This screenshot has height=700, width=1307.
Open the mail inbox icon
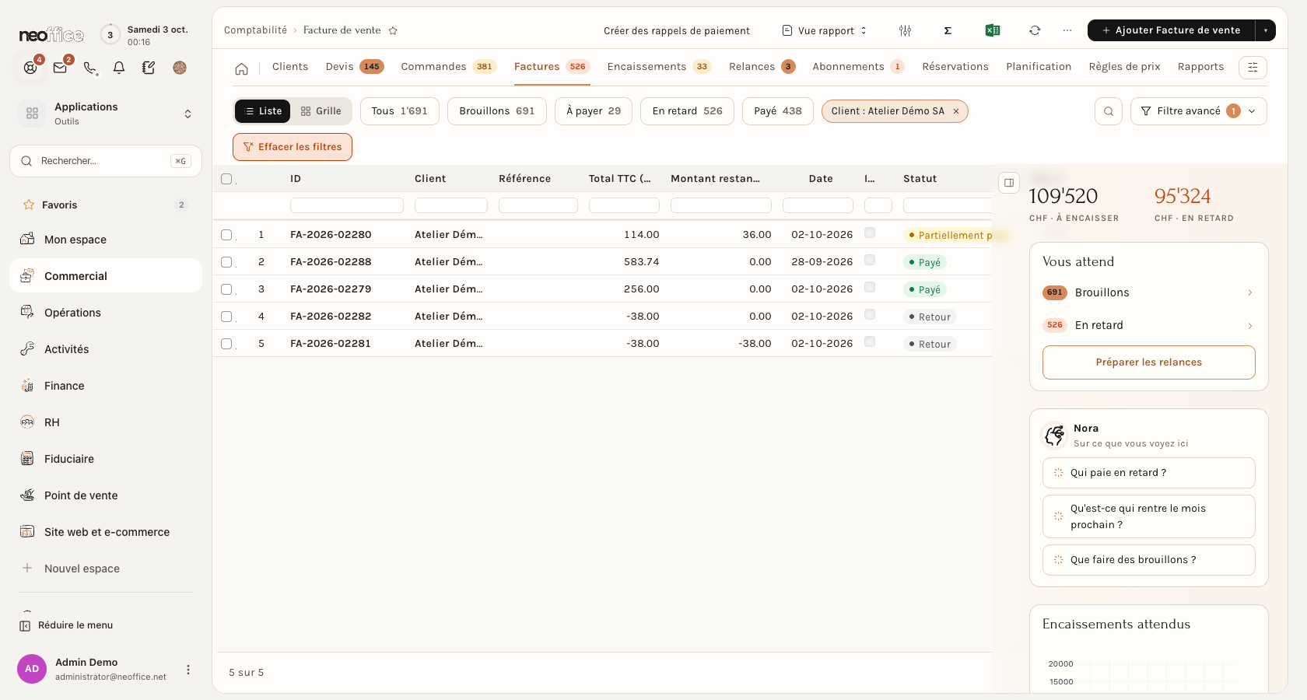[60, 68]
